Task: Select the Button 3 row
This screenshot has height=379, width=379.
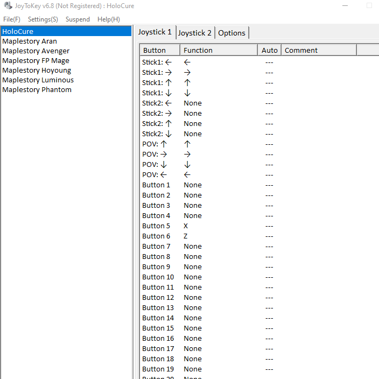Action: [x=258, y=206]
